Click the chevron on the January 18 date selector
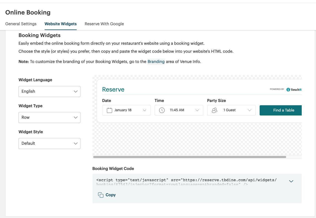Screen dimensions: 316x218 tap(145, 110)
